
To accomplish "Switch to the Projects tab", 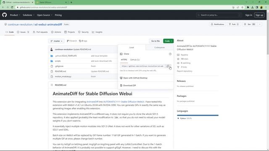I will (69, 32).
